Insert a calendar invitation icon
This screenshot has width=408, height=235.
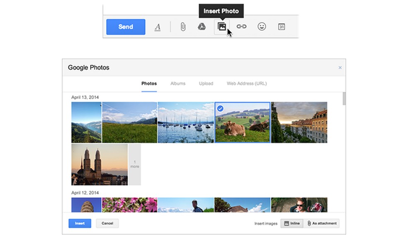coord(281,27)
